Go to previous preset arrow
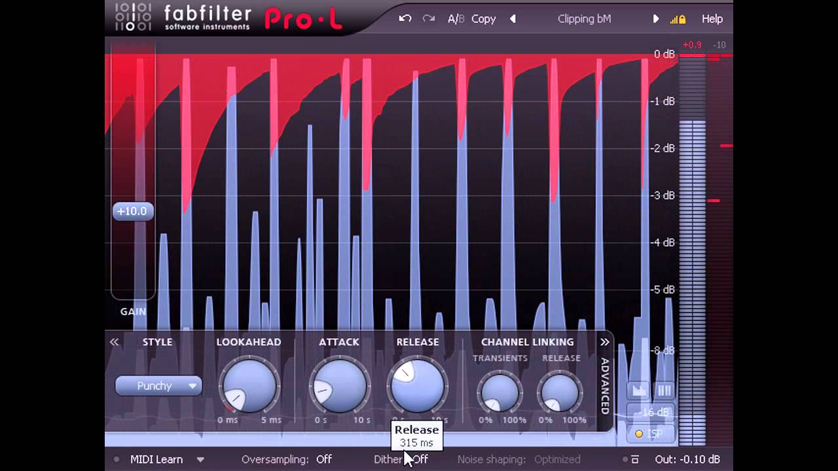 513,19
